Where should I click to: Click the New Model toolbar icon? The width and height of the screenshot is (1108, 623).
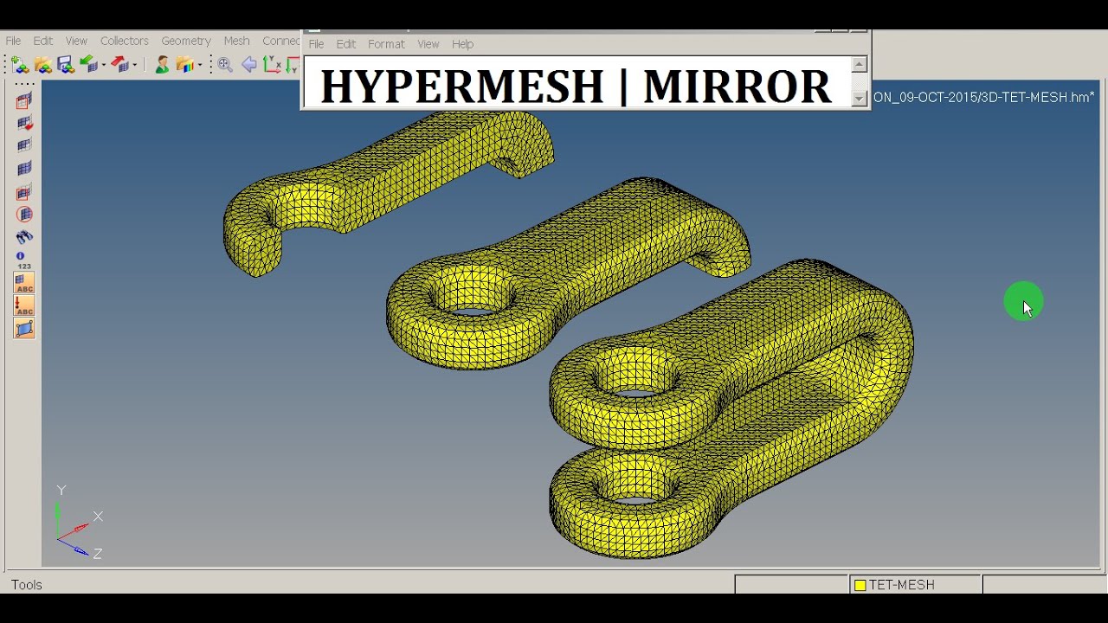tap(20, 65)
